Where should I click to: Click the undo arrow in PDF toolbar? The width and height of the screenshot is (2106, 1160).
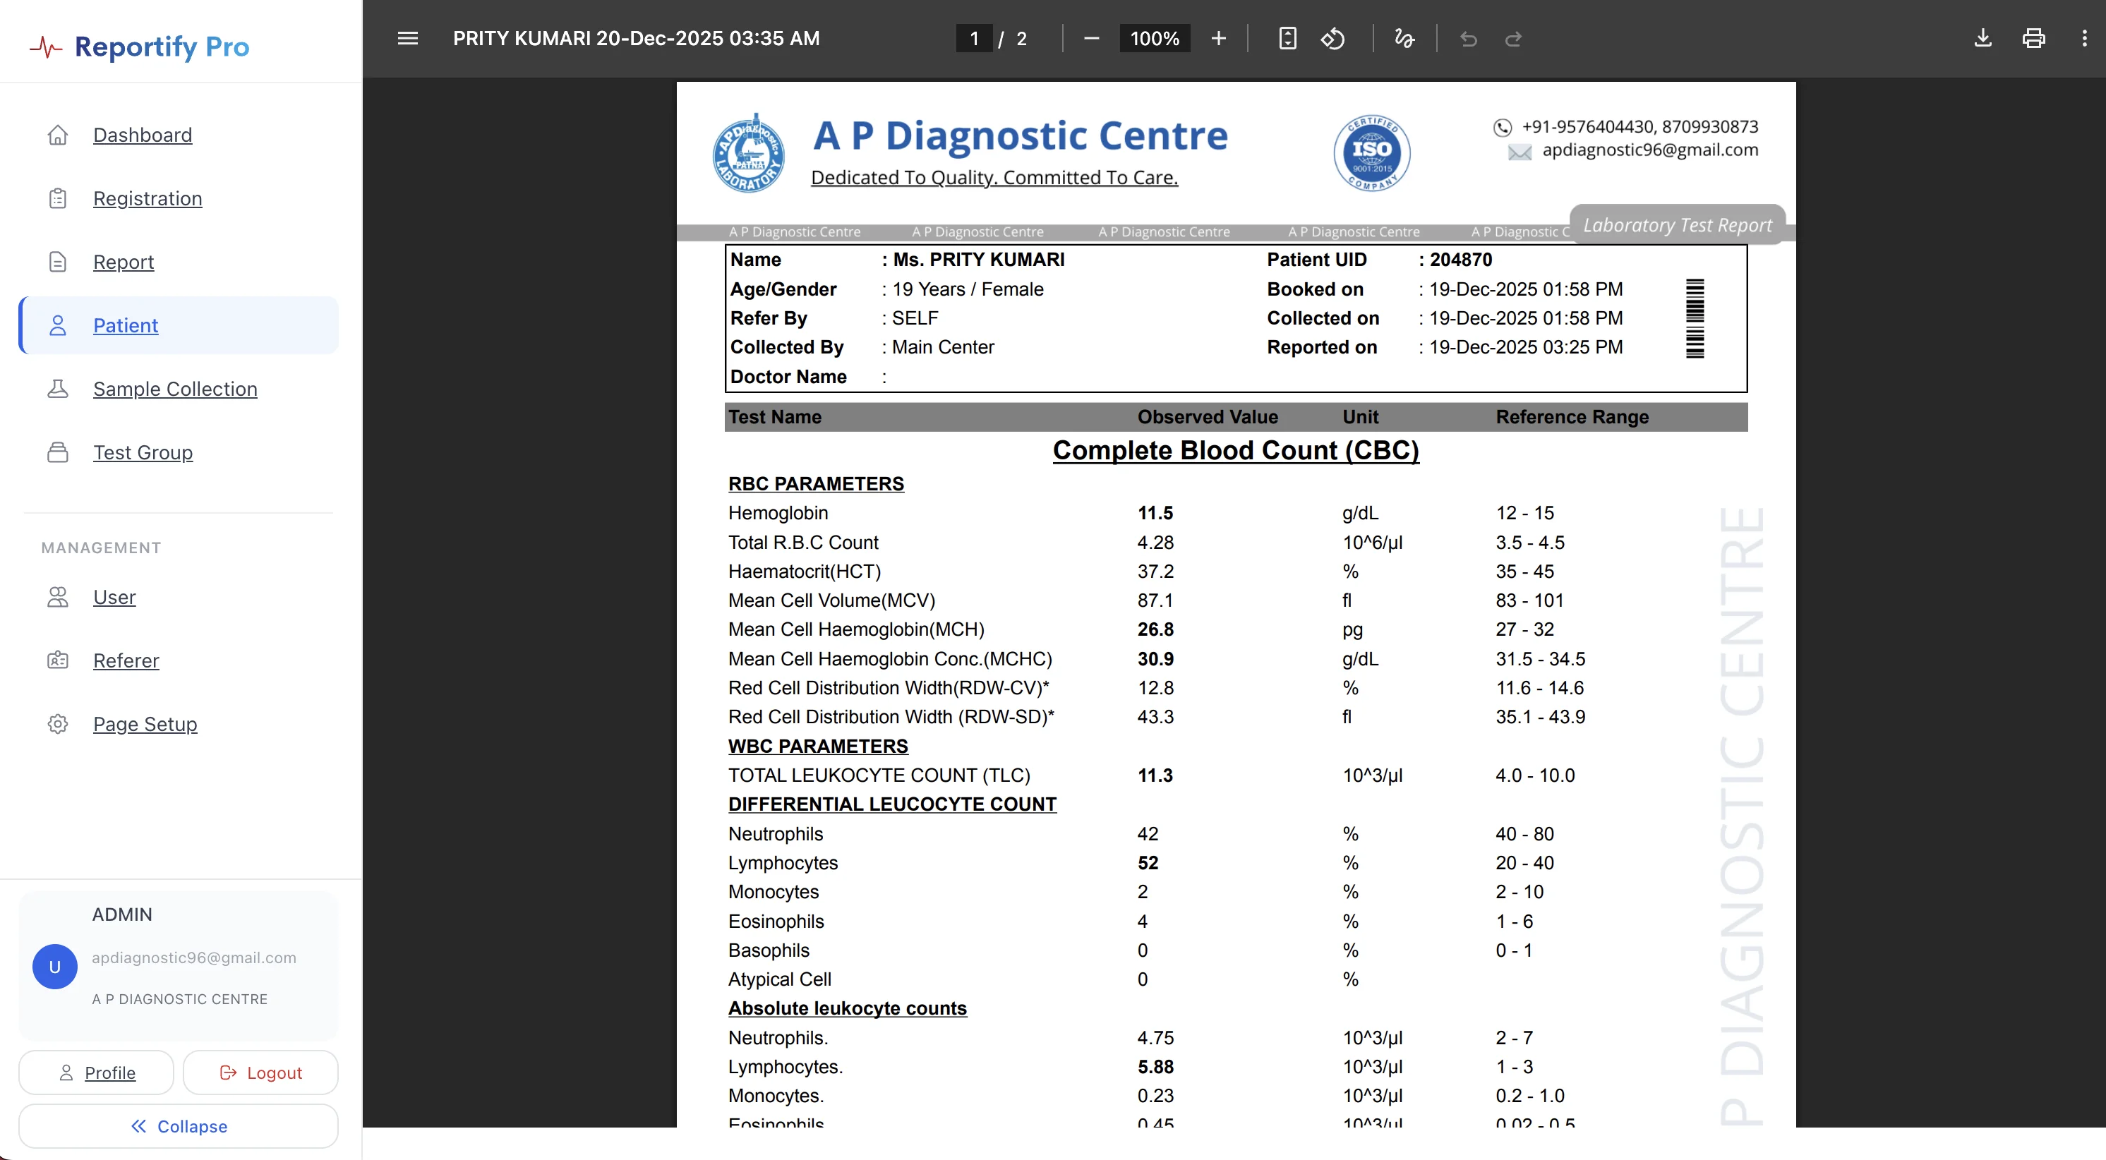point(1468,38)
